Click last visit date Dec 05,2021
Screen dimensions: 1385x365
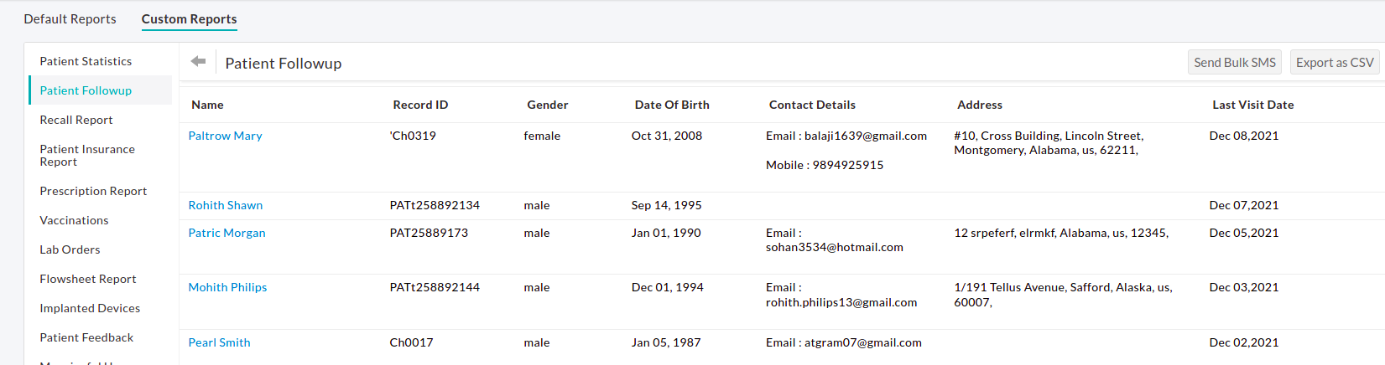[1244, 233]
